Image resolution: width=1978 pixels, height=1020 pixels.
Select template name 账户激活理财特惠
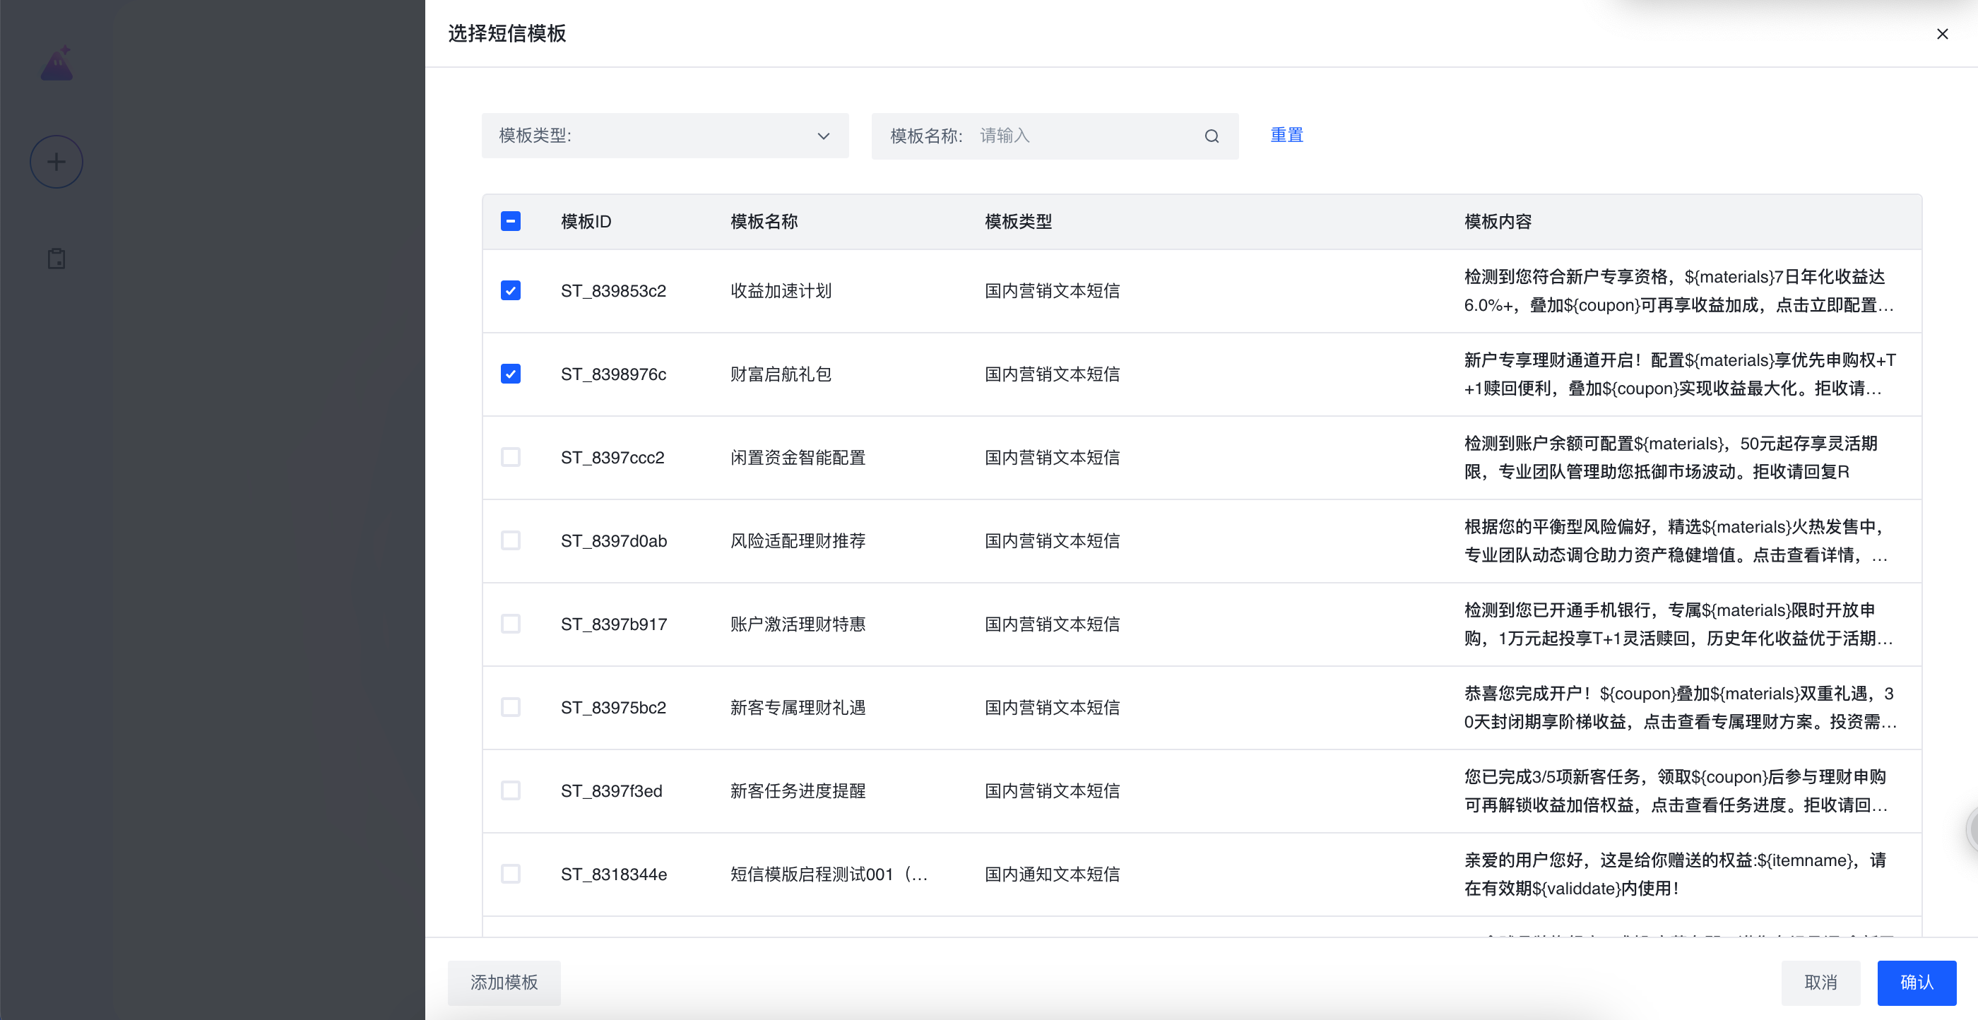pos(798,624)
